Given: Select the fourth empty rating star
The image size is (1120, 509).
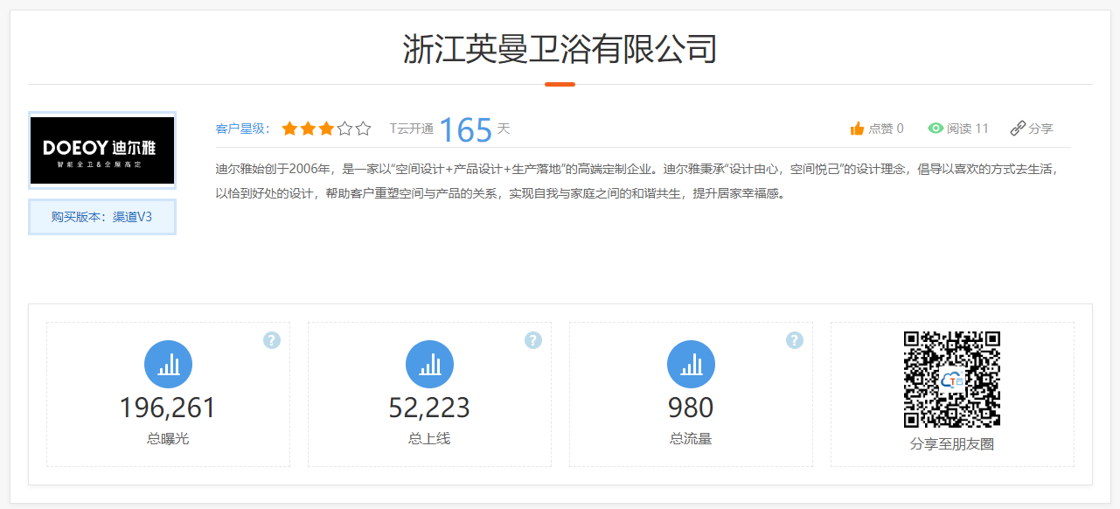Looking at the screenshot, I should (x=344, y=129).
